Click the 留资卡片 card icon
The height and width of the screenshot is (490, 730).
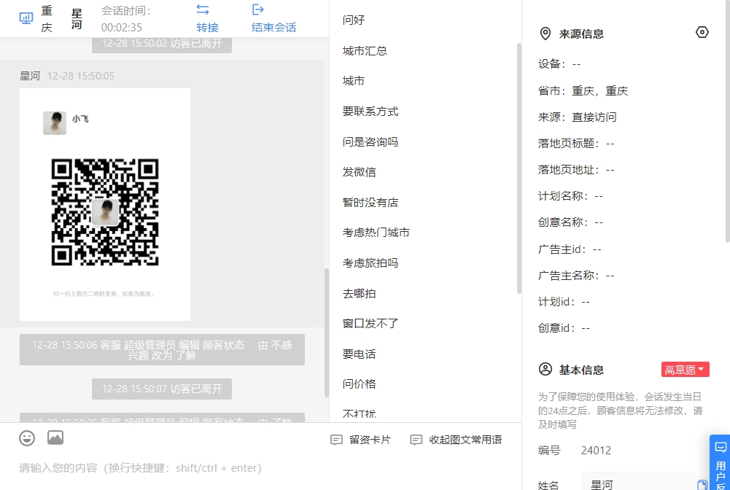[x=336, y=440]
